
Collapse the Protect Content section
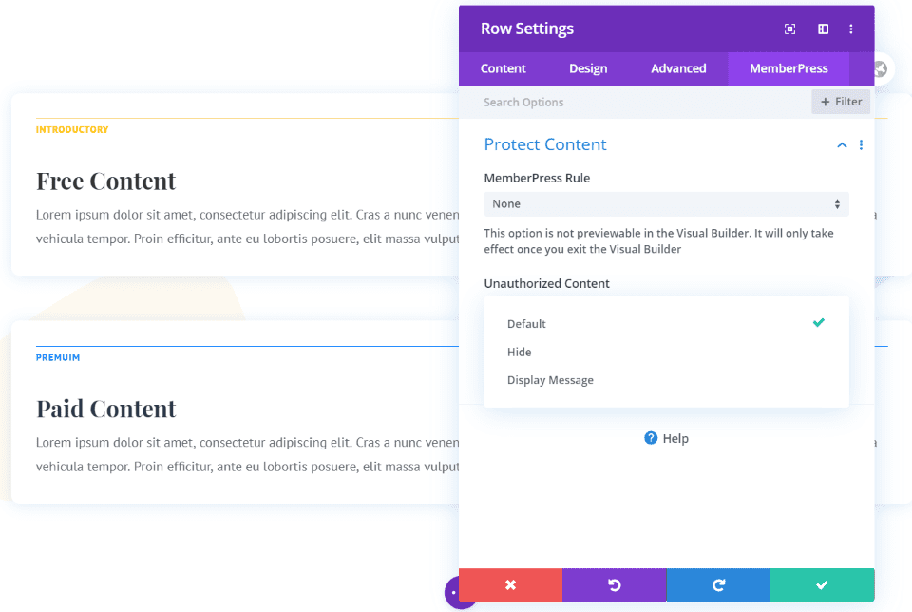point(841,144)
